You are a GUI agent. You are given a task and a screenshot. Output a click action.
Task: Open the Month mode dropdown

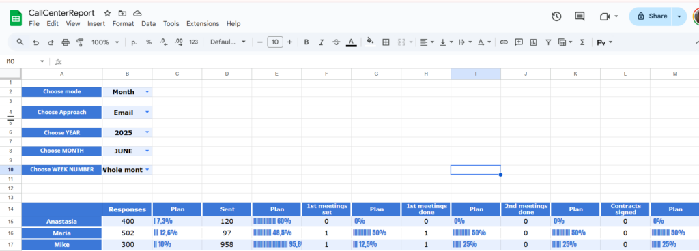(x=147, y=92)
